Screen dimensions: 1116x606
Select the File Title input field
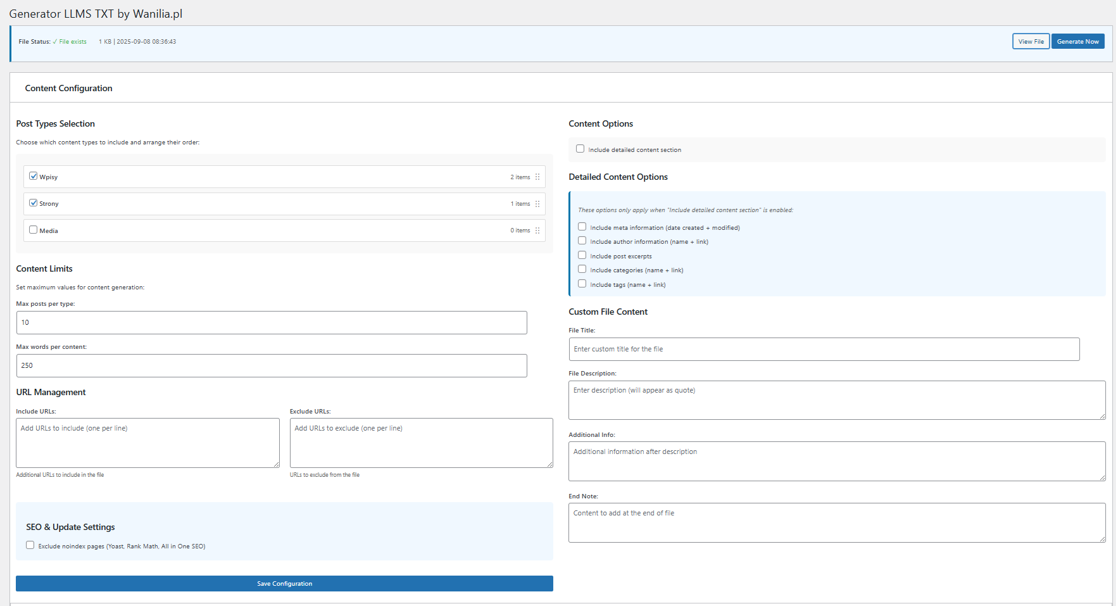tap(824, 350)
